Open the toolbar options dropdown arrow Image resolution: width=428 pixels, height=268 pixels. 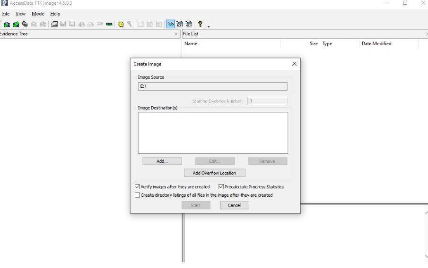(x=209, y=26)
